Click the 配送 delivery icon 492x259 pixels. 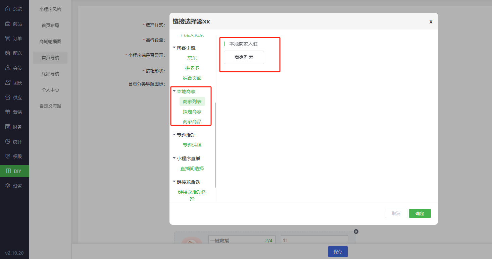8,53
